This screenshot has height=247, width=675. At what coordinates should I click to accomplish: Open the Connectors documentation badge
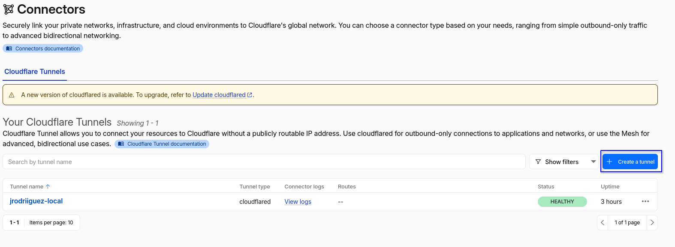(43, 49)
